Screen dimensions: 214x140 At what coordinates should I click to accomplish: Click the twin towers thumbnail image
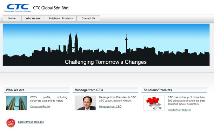[16, 103]
